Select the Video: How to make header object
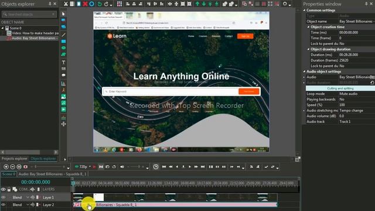 click(35, 33)
